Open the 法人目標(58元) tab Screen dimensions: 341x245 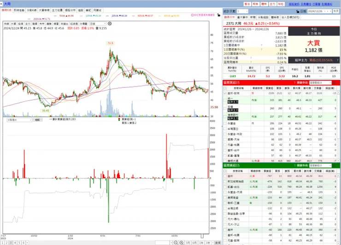[x=290, y=17]
